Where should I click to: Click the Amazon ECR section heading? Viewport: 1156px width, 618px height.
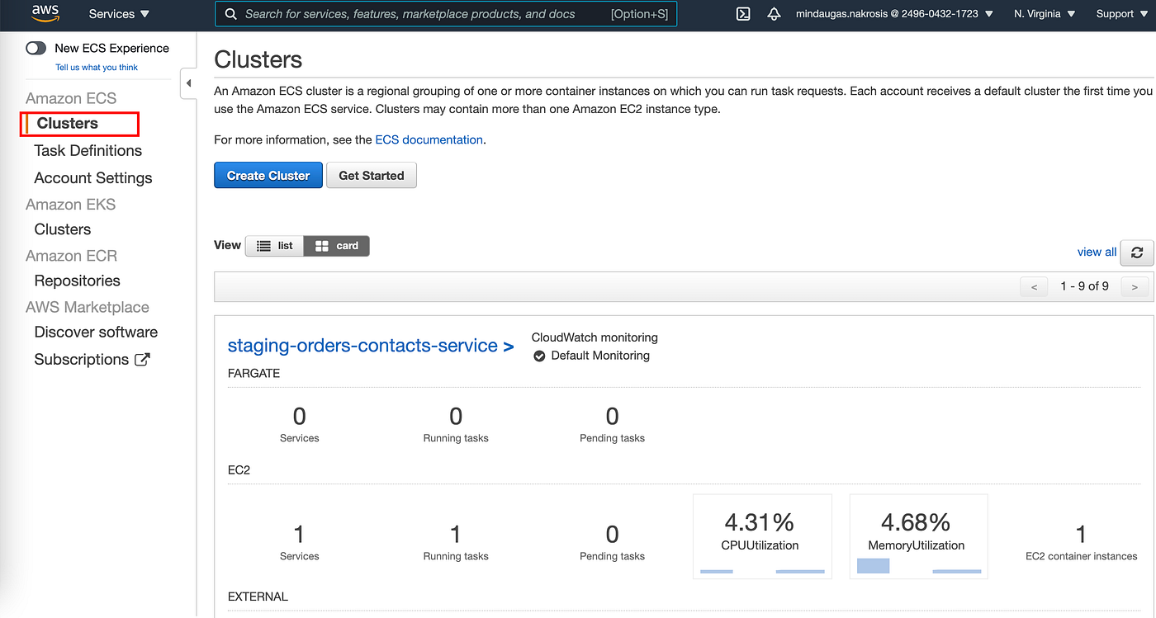(72, 256)
